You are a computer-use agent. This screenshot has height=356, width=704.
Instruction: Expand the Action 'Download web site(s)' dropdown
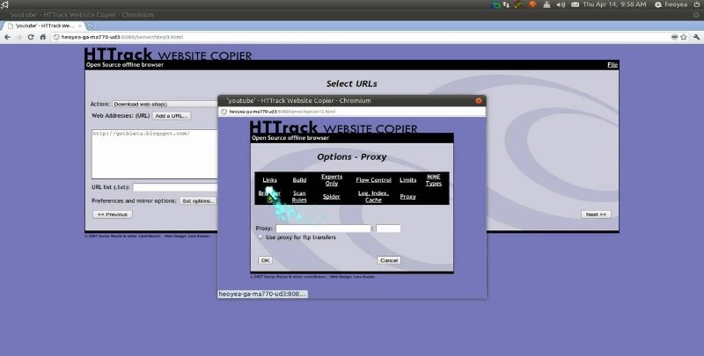point(165,104)
